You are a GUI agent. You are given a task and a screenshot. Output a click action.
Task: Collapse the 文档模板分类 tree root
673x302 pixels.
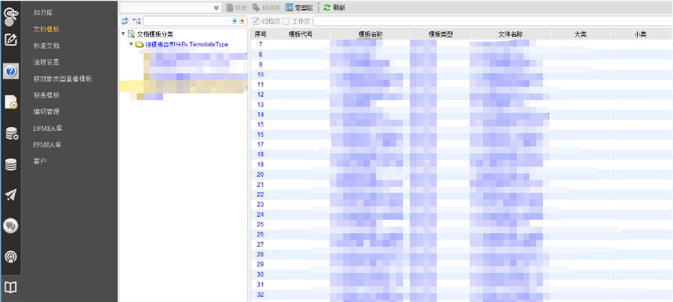click(x=123, y=34)
